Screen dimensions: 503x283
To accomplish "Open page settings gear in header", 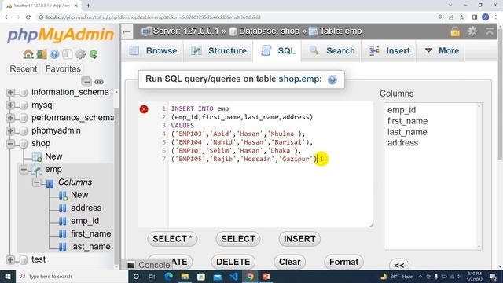I will click(472, 31).
